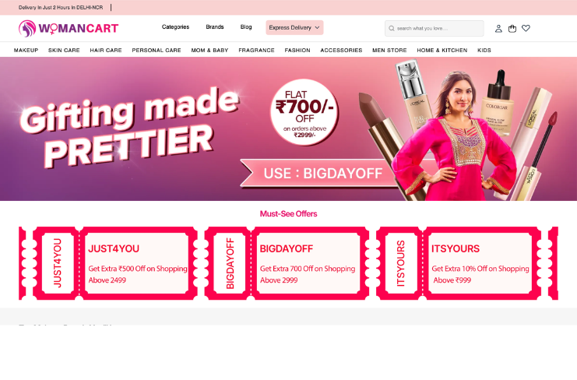The height and width of the screenshot is (380, 577).
Task: Select the MAKEUP category
Action: [x=26, y=50]
